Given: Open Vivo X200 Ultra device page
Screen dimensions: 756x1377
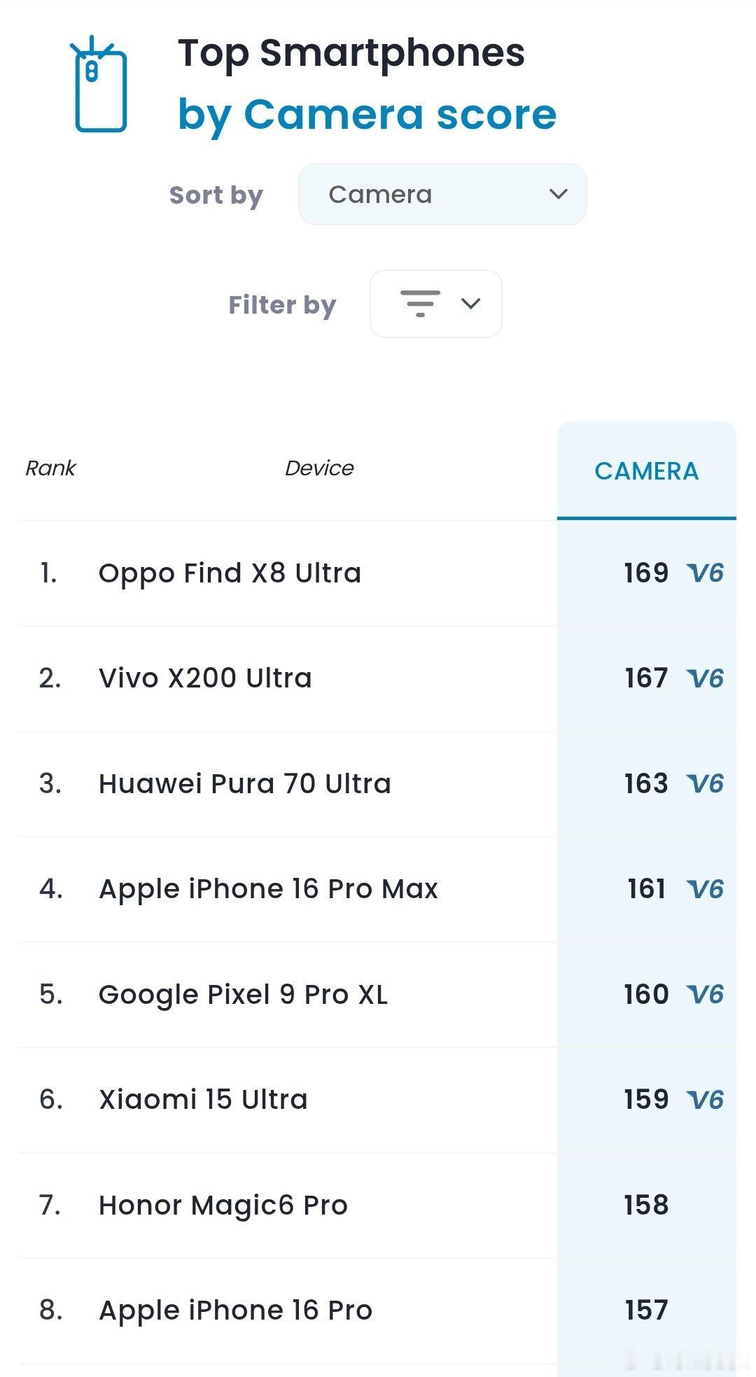Looking at the screenshot, I should [x=205, y=678].
